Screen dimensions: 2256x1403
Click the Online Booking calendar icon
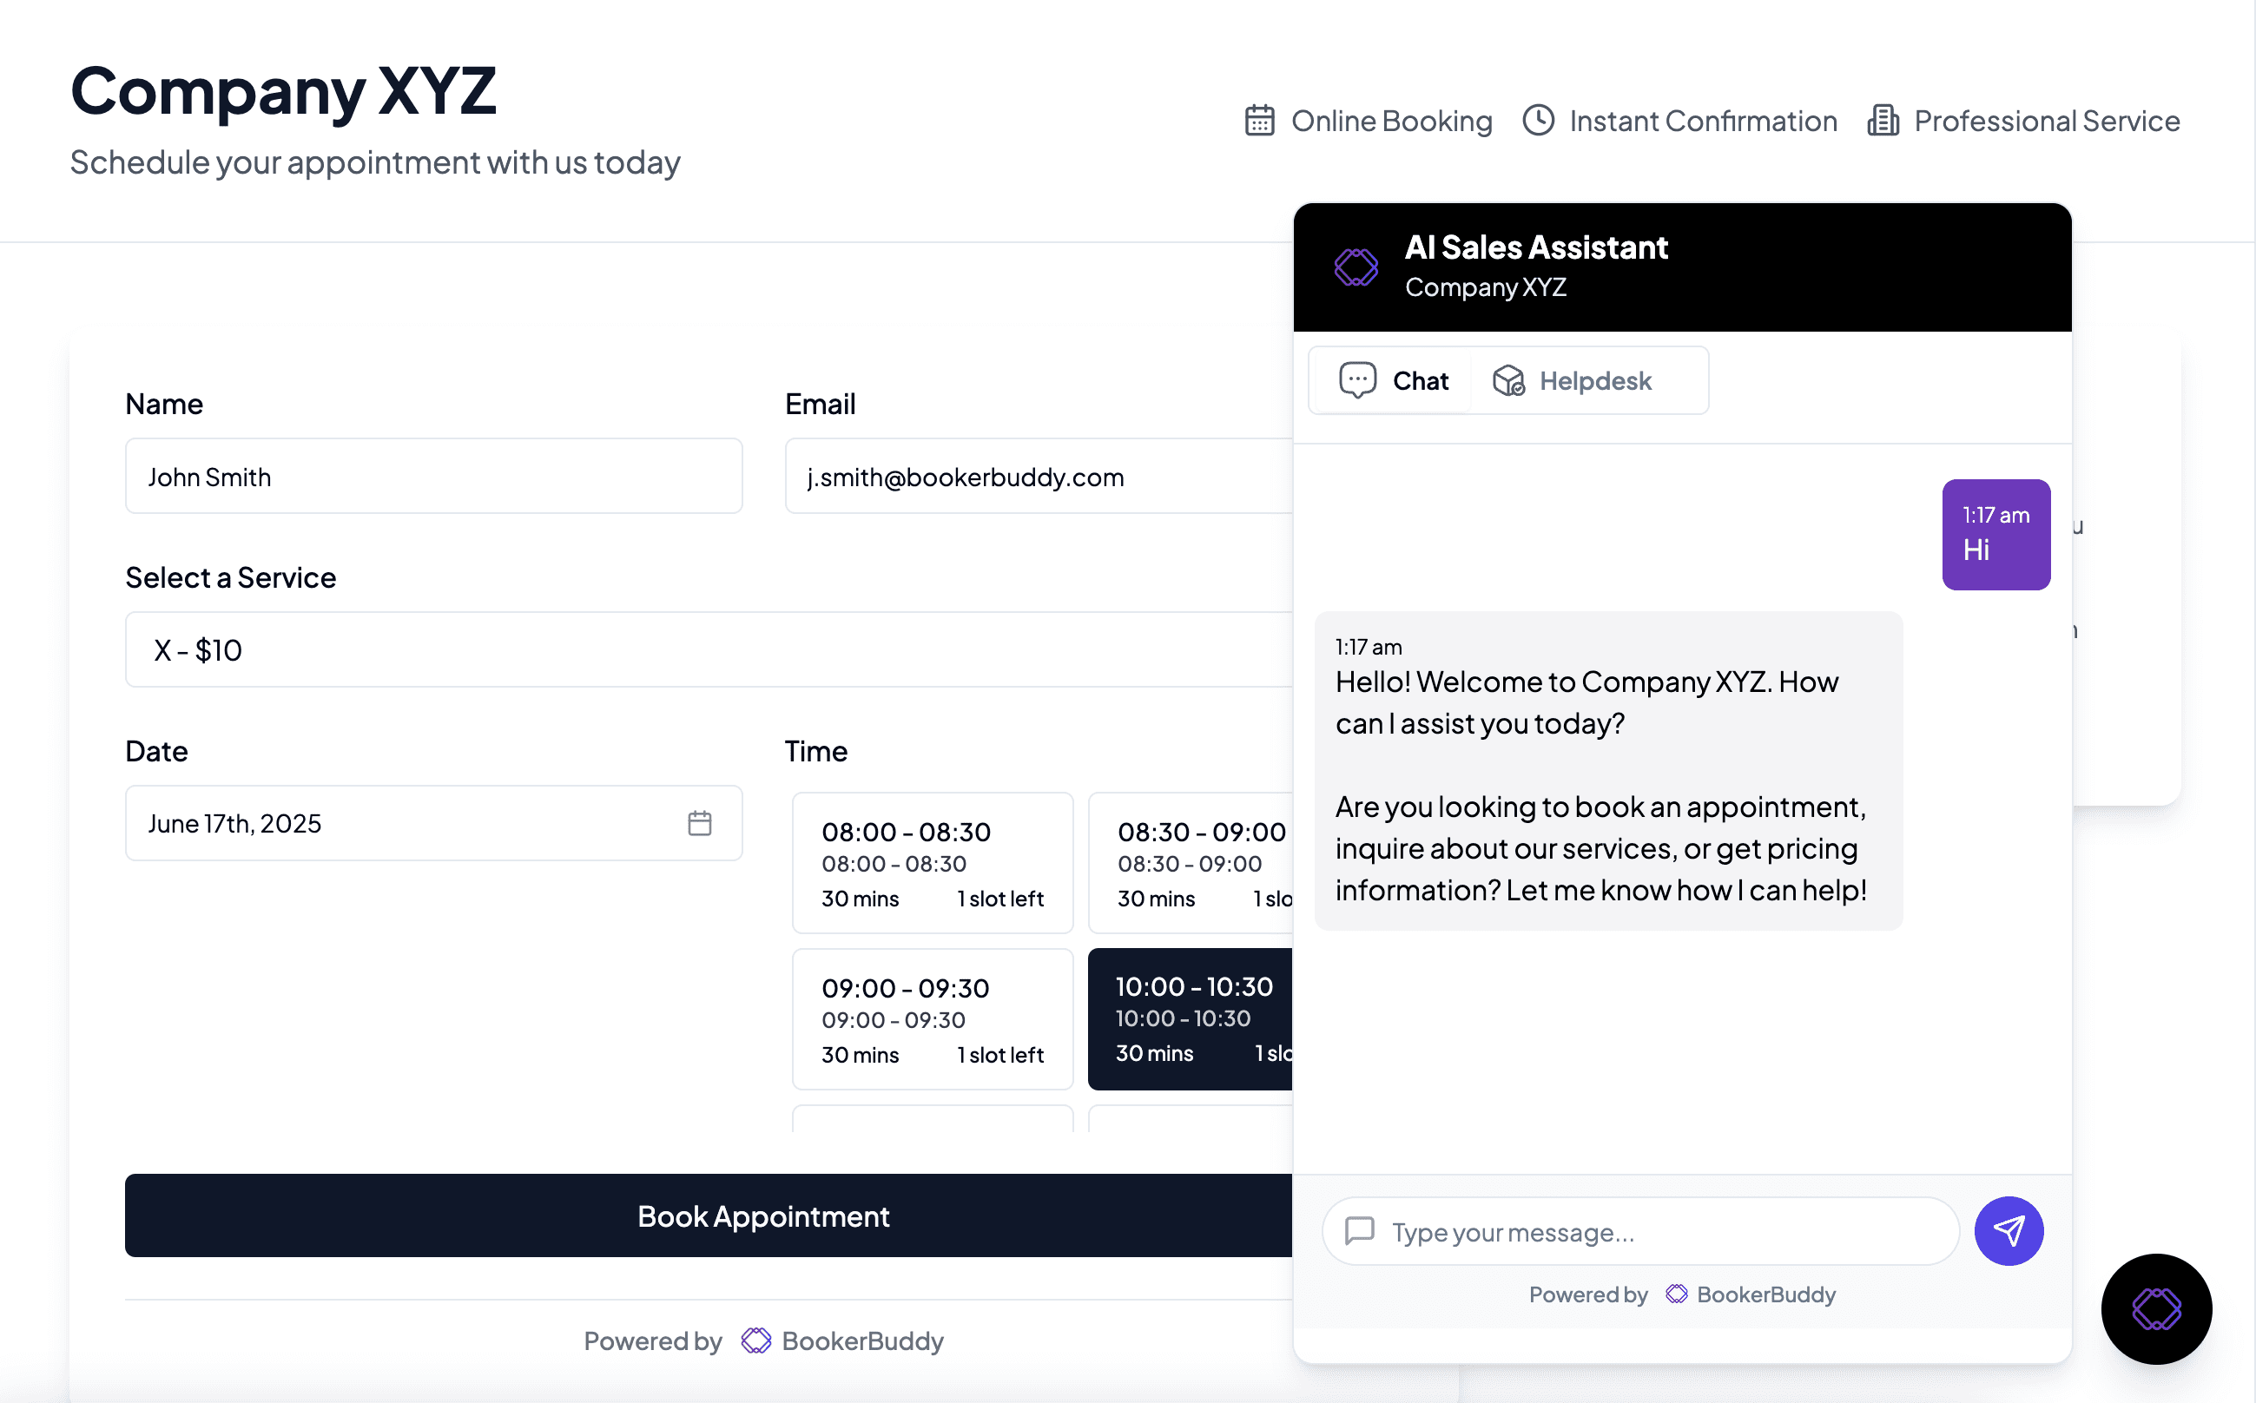[1259, 120]
